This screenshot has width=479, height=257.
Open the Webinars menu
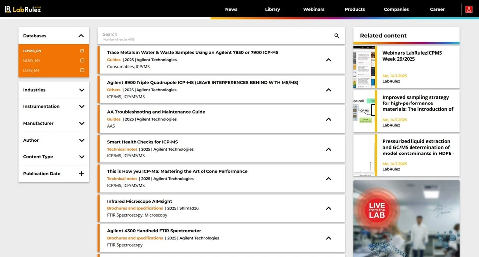tap(314, 9)
